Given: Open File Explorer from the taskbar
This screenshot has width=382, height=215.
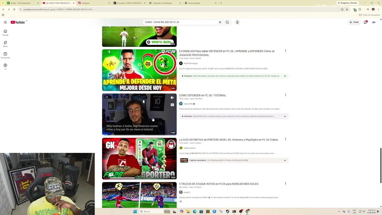Looking at the screenshot, I should (188, 211).
